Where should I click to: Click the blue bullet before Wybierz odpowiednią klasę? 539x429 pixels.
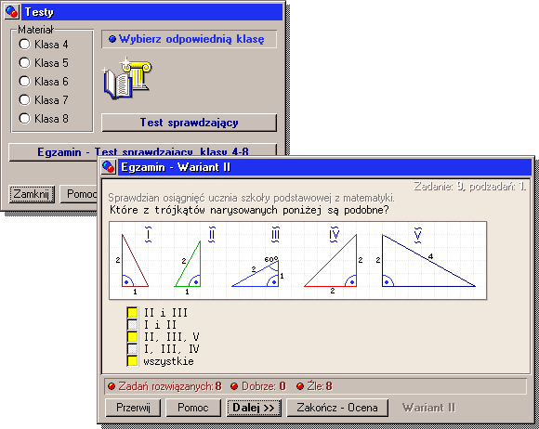112,39
